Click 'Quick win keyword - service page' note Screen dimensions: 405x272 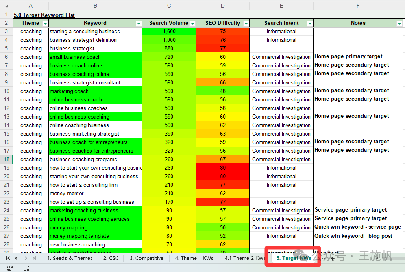(357, 227)
